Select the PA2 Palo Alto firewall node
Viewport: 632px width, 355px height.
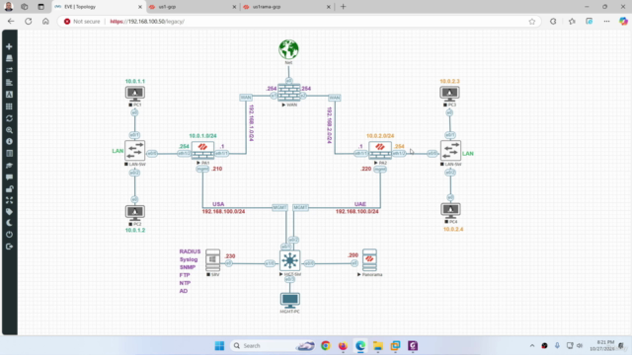point(380,151)
